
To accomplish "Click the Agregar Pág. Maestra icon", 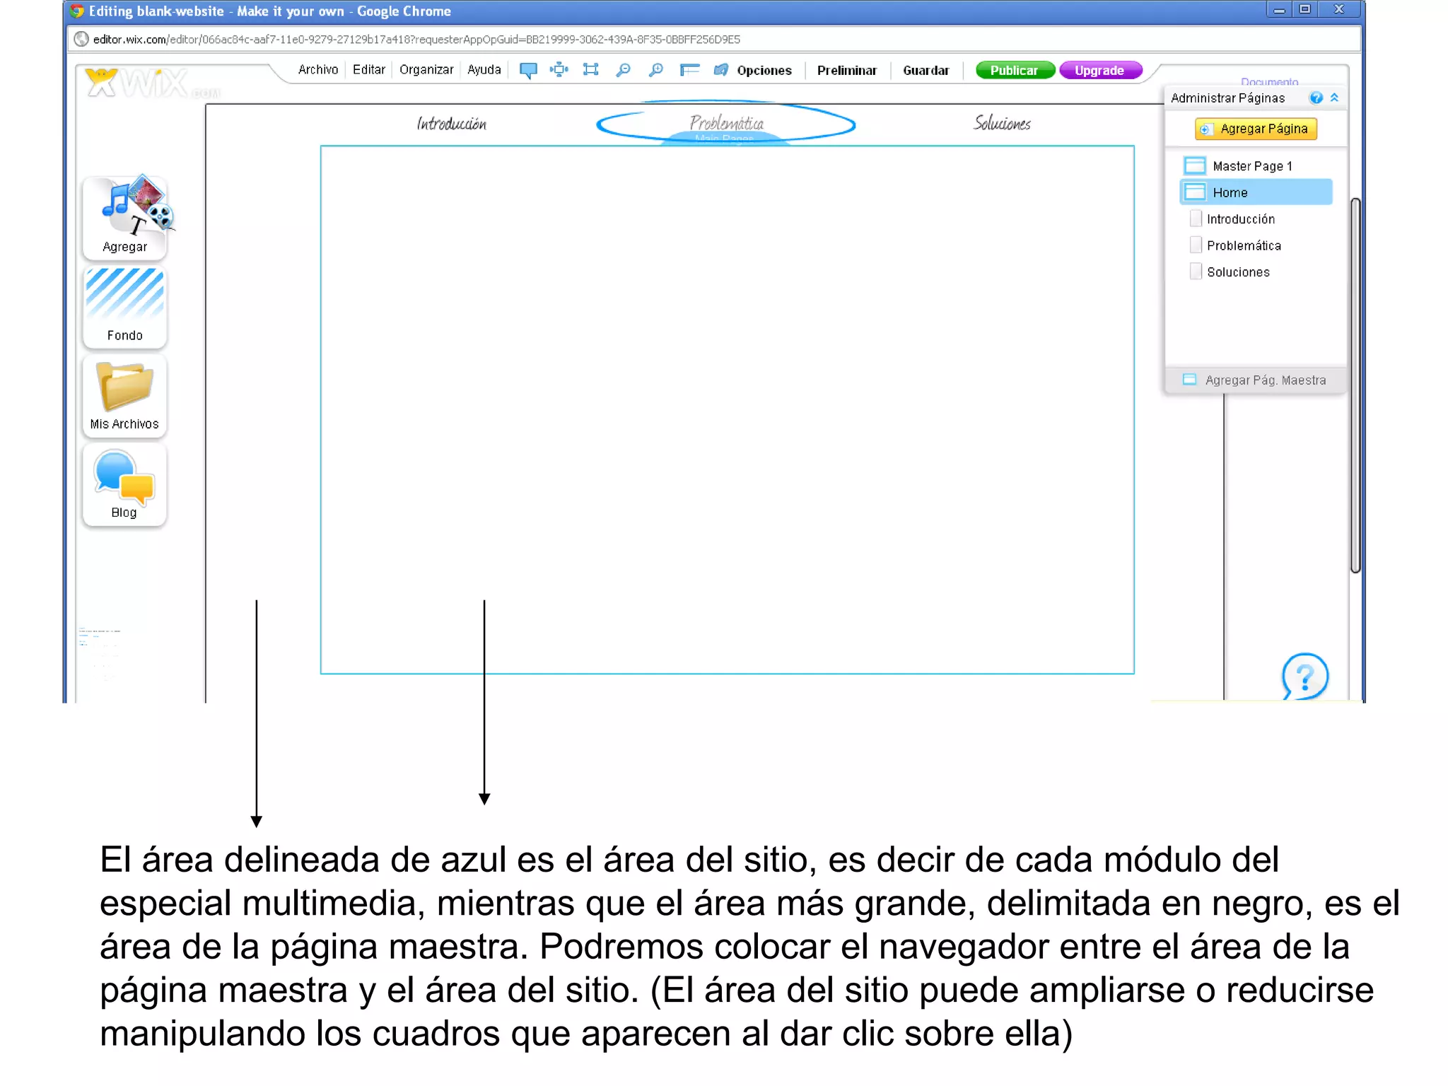I will click(1189, 380).
